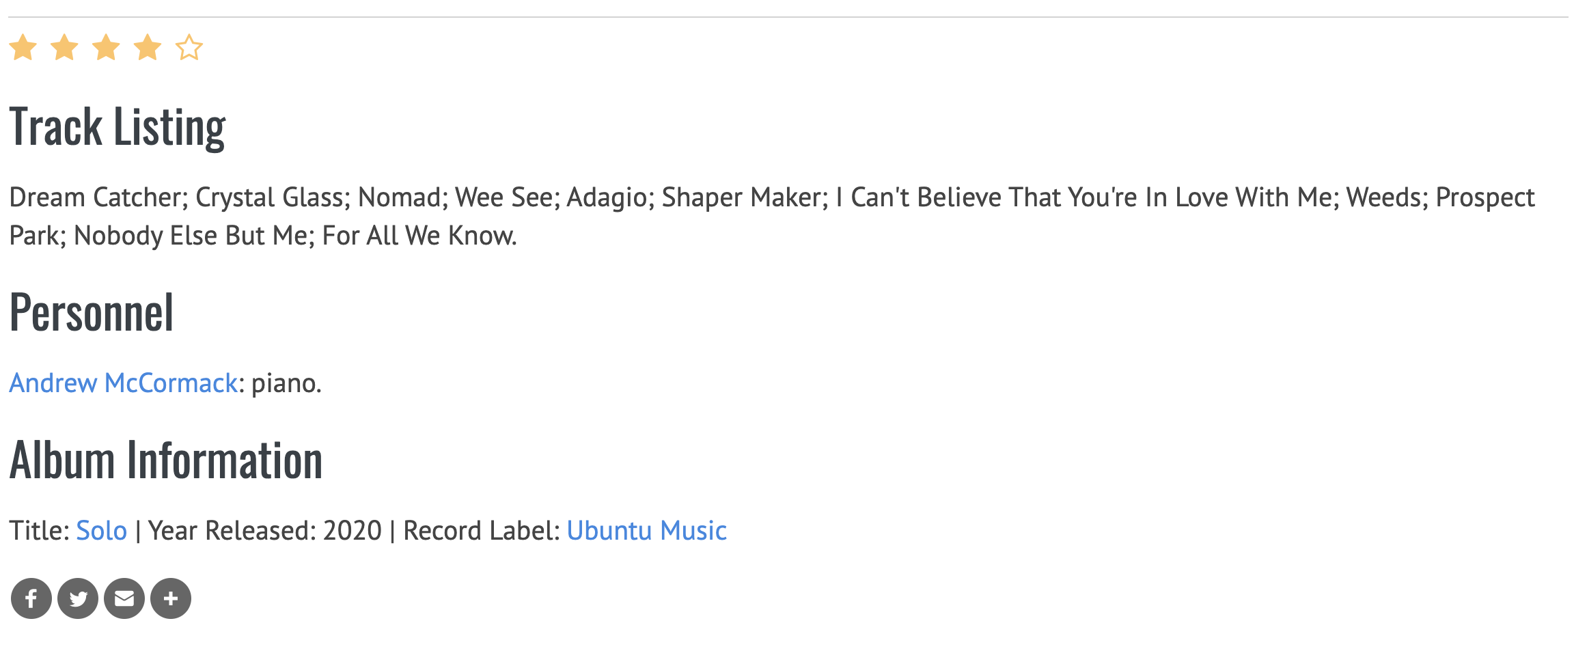Share the page via the email icon
1574x649 pixels.
coord(124,598)
